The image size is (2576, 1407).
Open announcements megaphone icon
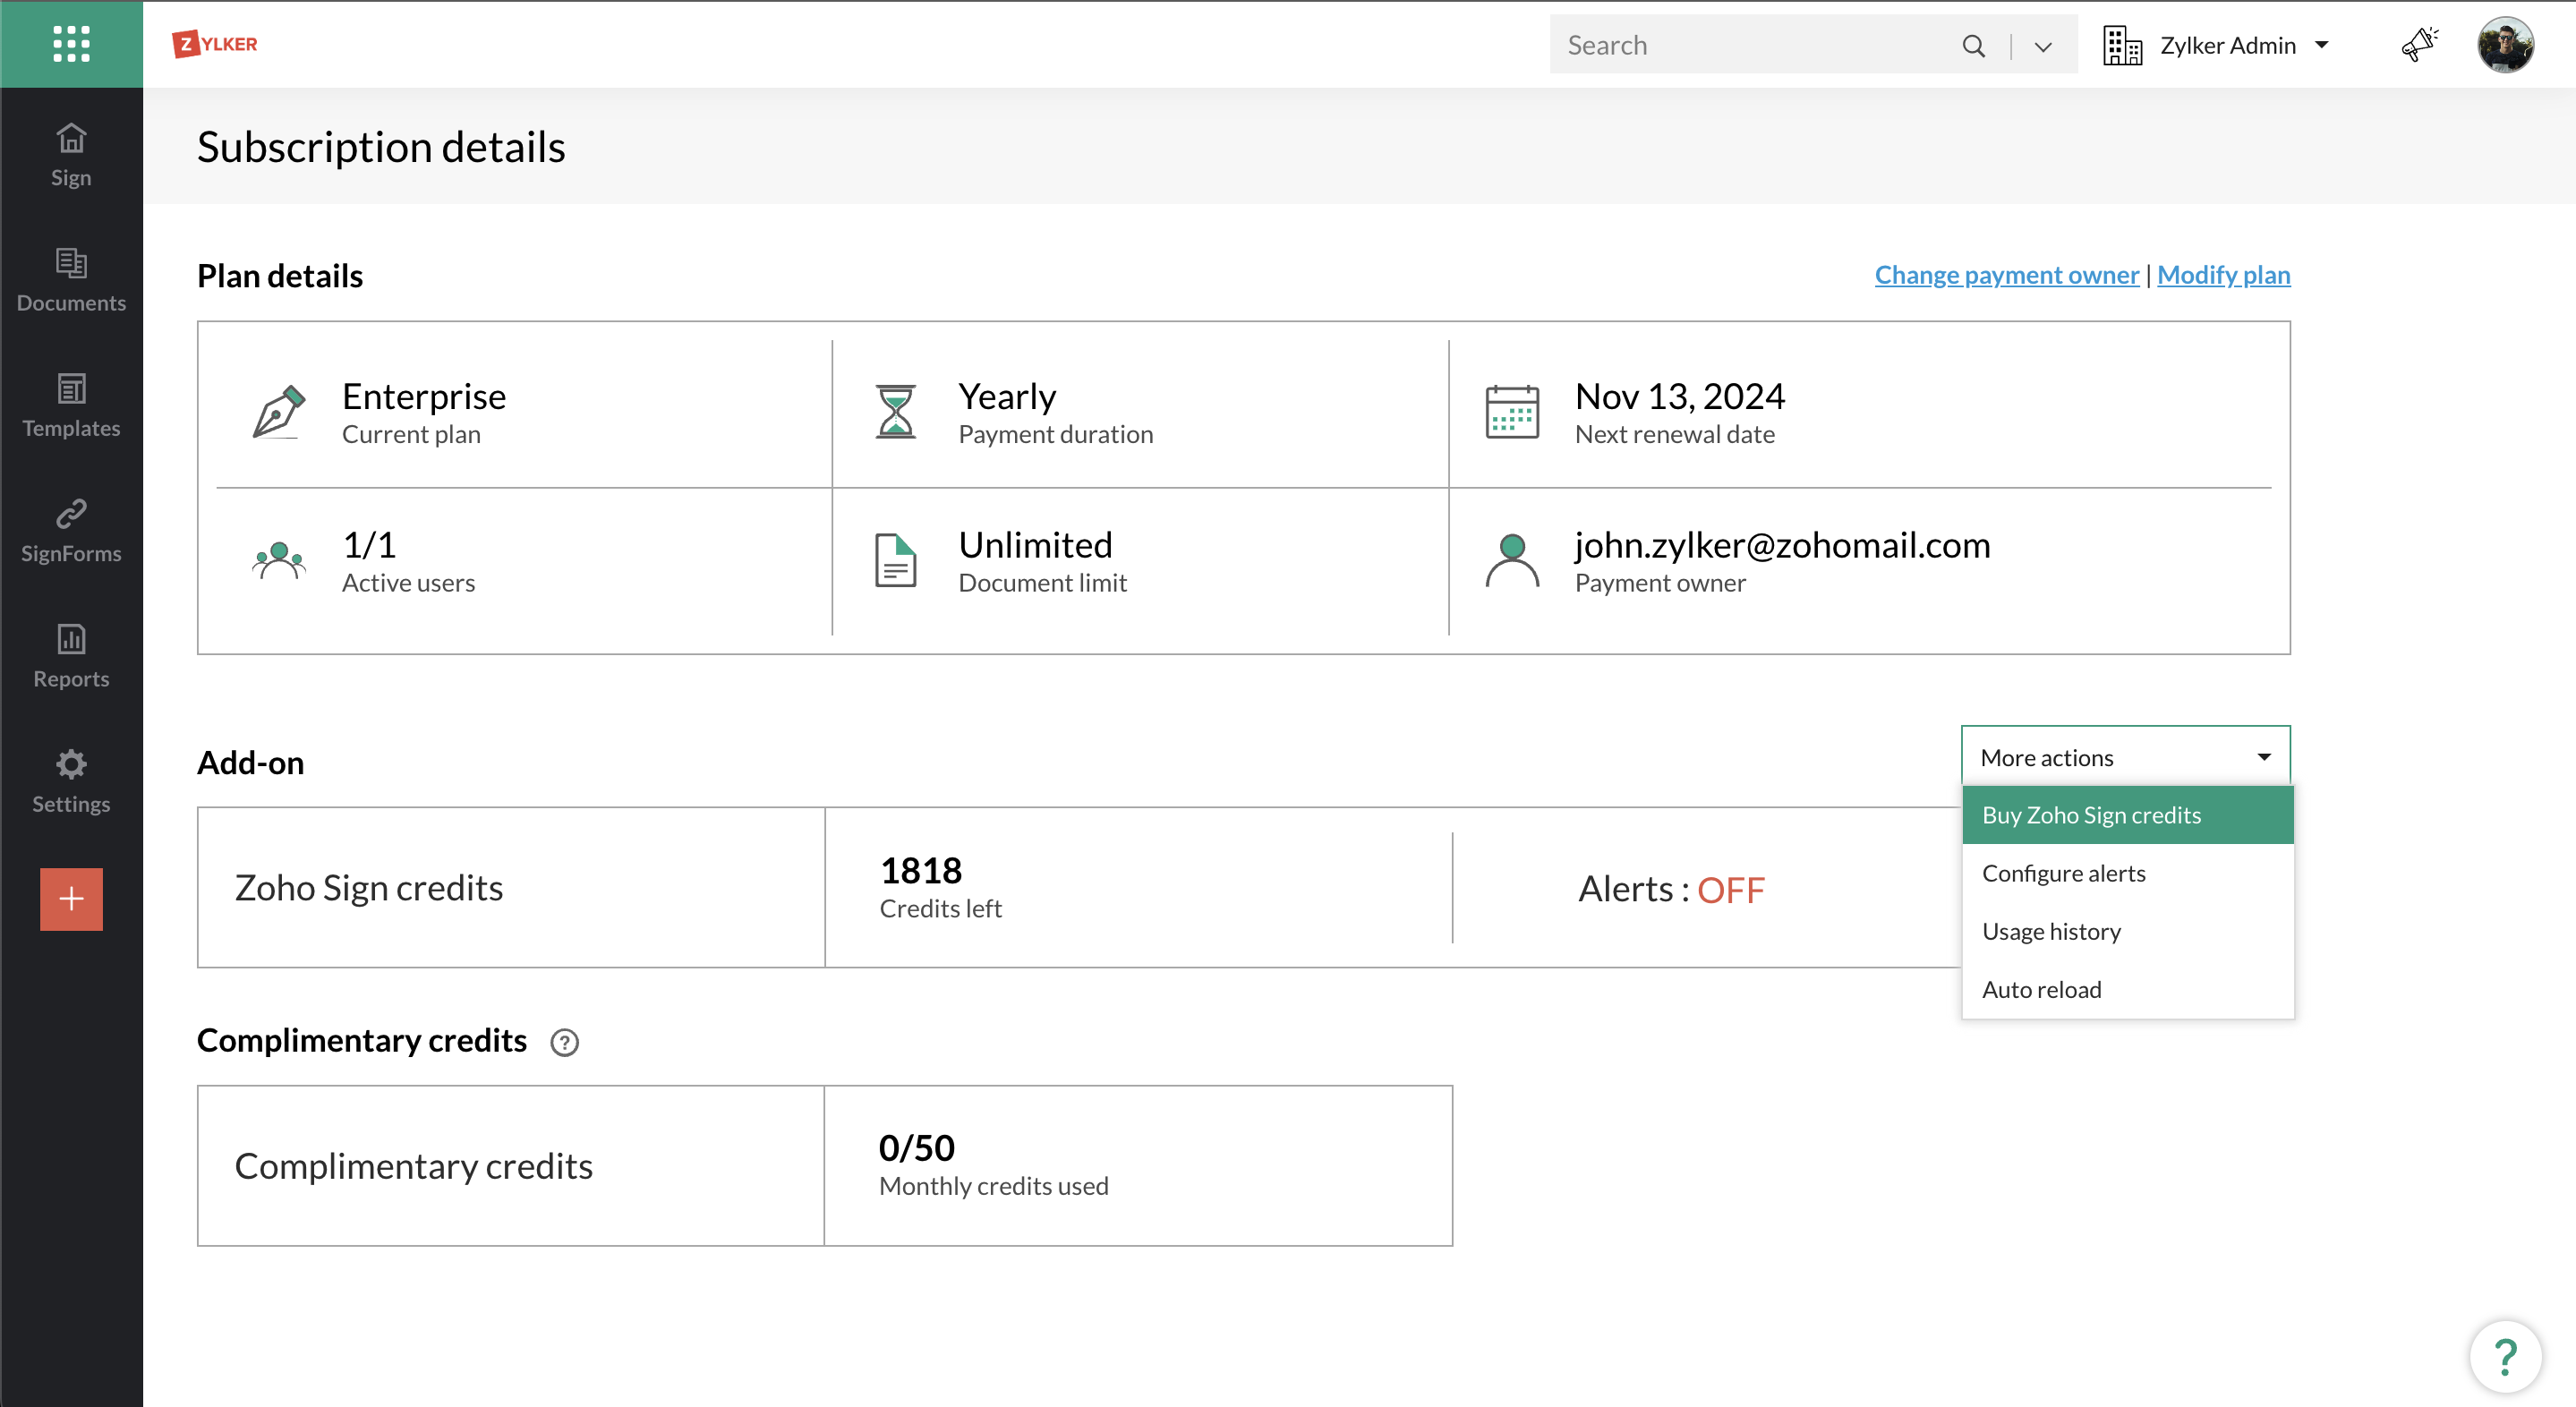2419,45
